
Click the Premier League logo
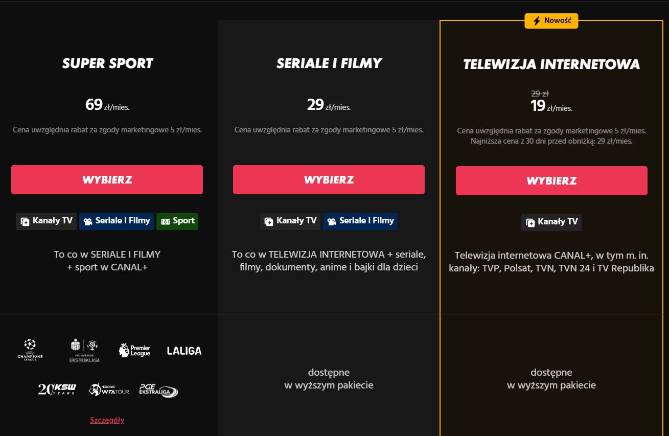[134, 351]
